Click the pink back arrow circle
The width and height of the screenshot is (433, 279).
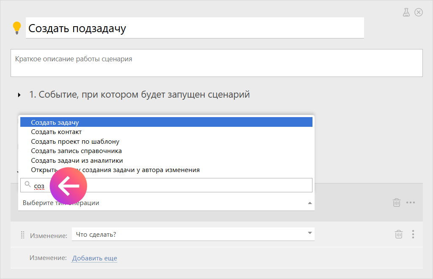pyautogui.click(x=69, y=186)
